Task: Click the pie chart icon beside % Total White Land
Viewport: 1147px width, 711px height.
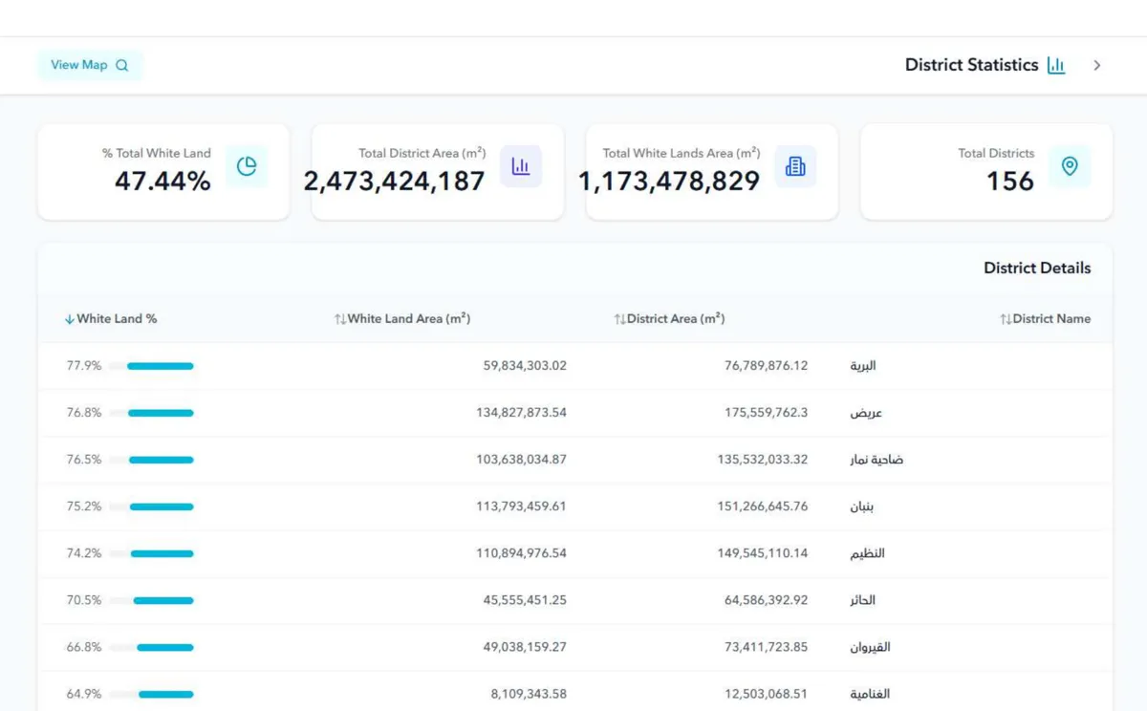Action: tap(247, 166)
